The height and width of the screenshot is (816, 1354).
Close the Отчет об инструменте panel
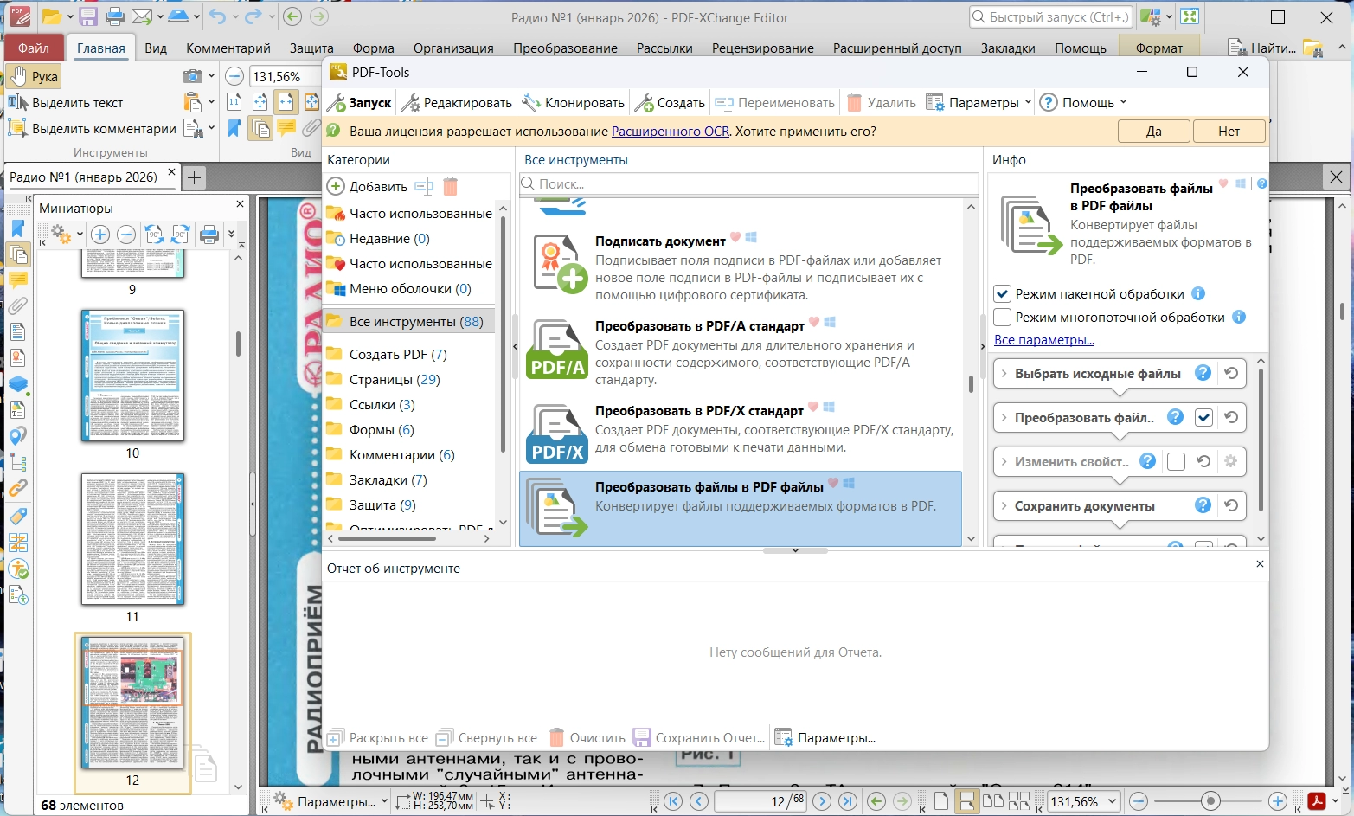(1260, 564)
